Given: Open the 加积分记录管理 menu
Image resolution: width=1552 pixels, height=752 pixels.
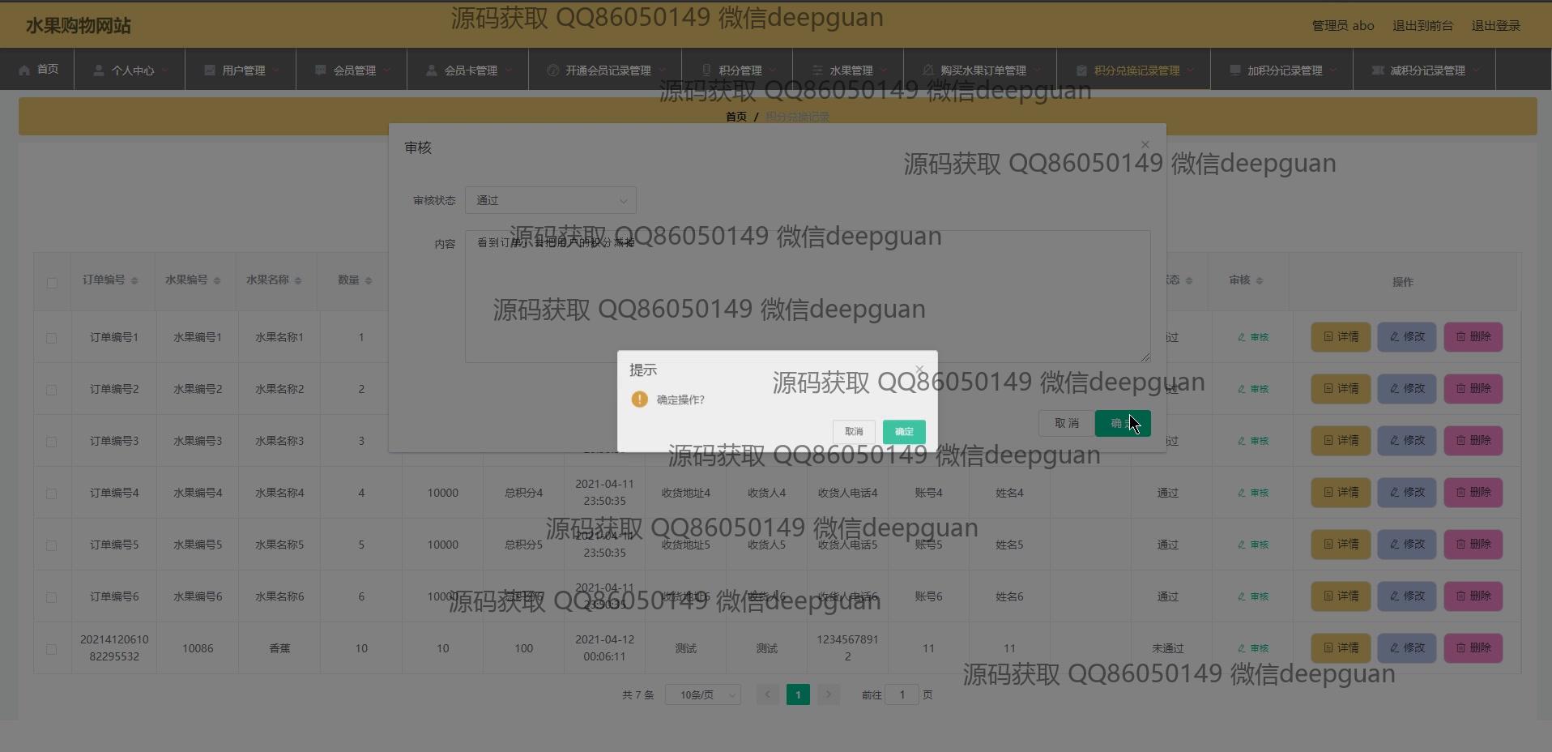Looking at the screenshot, I should tap(1284, 70).
